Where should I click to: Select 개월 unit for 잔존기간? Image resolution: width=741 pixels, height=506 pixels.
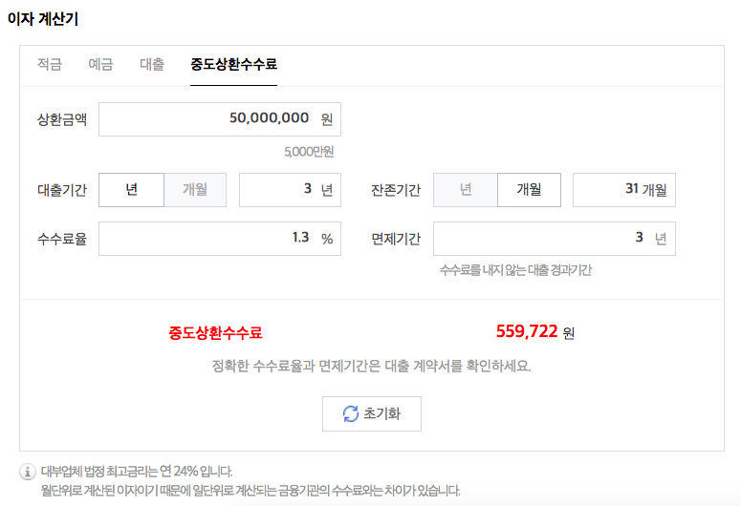pos(529,190)
